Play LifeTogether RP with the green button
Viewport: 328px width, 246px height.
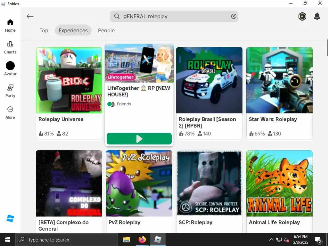pos(139,139)
